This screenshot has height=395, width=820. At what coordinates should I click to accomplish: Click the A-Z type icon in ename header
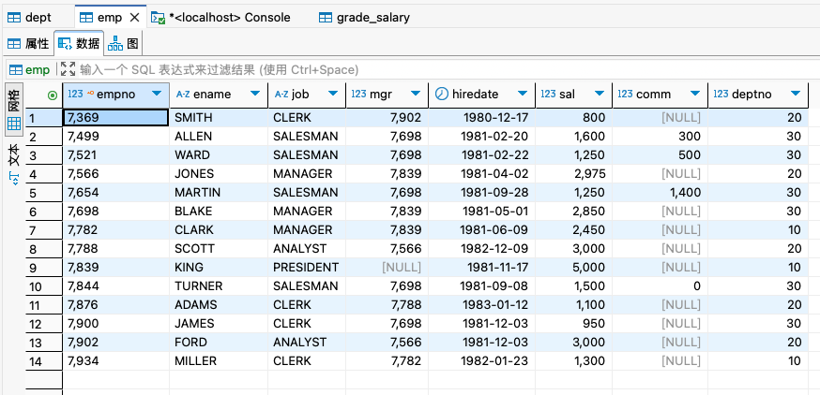pos(183,95)
